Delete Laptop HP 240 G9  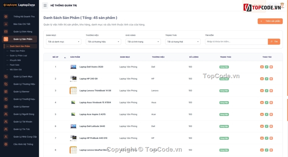tap(271, 79)
